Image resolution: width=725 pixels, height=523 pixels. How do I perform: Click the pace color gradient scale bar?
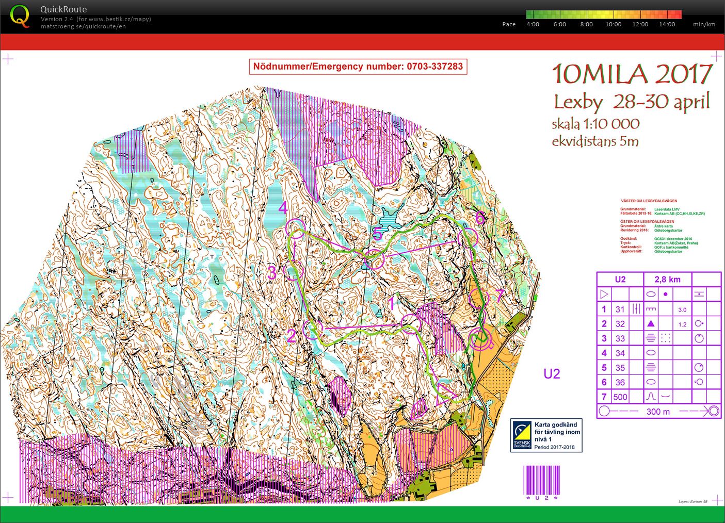click(604, 14)
